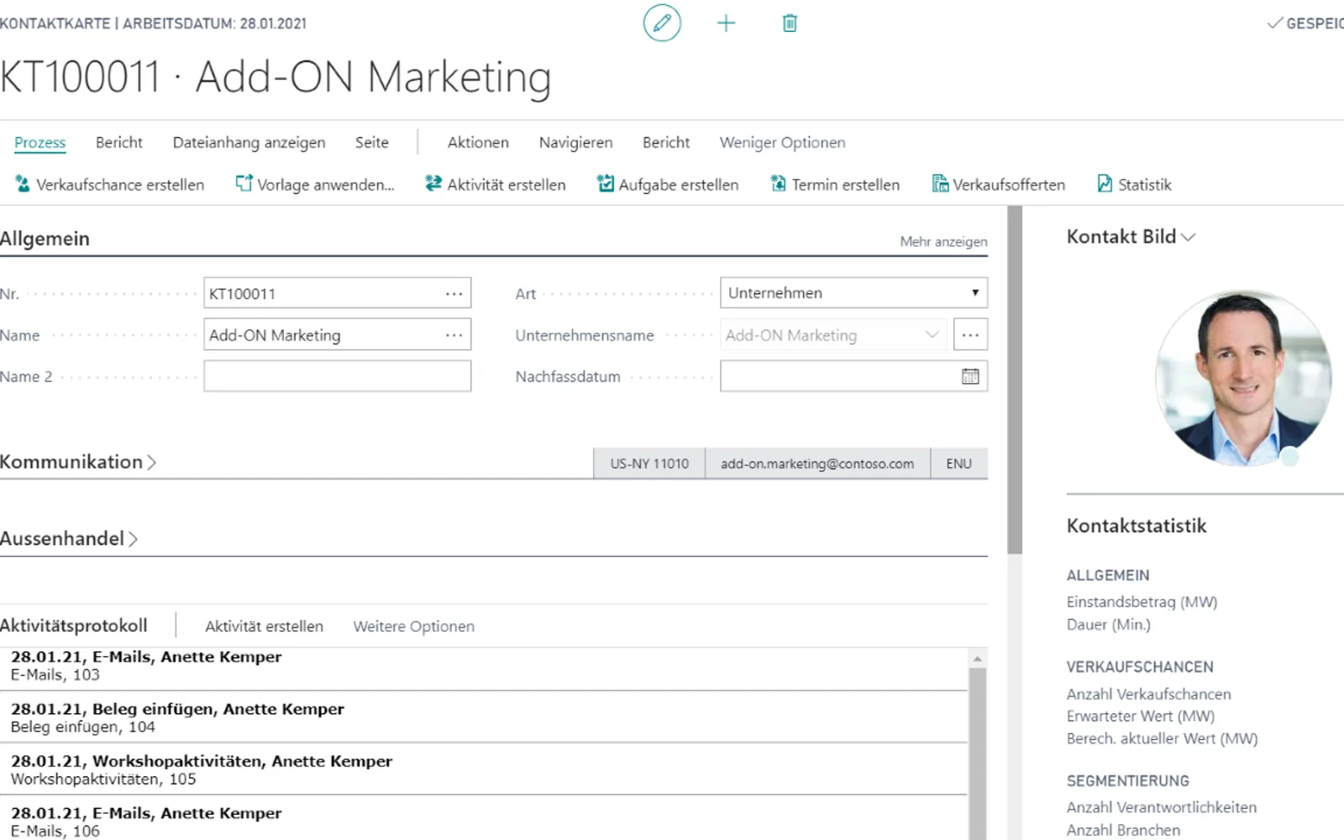Image resolution: width=1344 pixels, height=840 pixels.
Task: Click Aktivität erstellen in Aktivitätsprotokoll
Action: pos(264,626)
